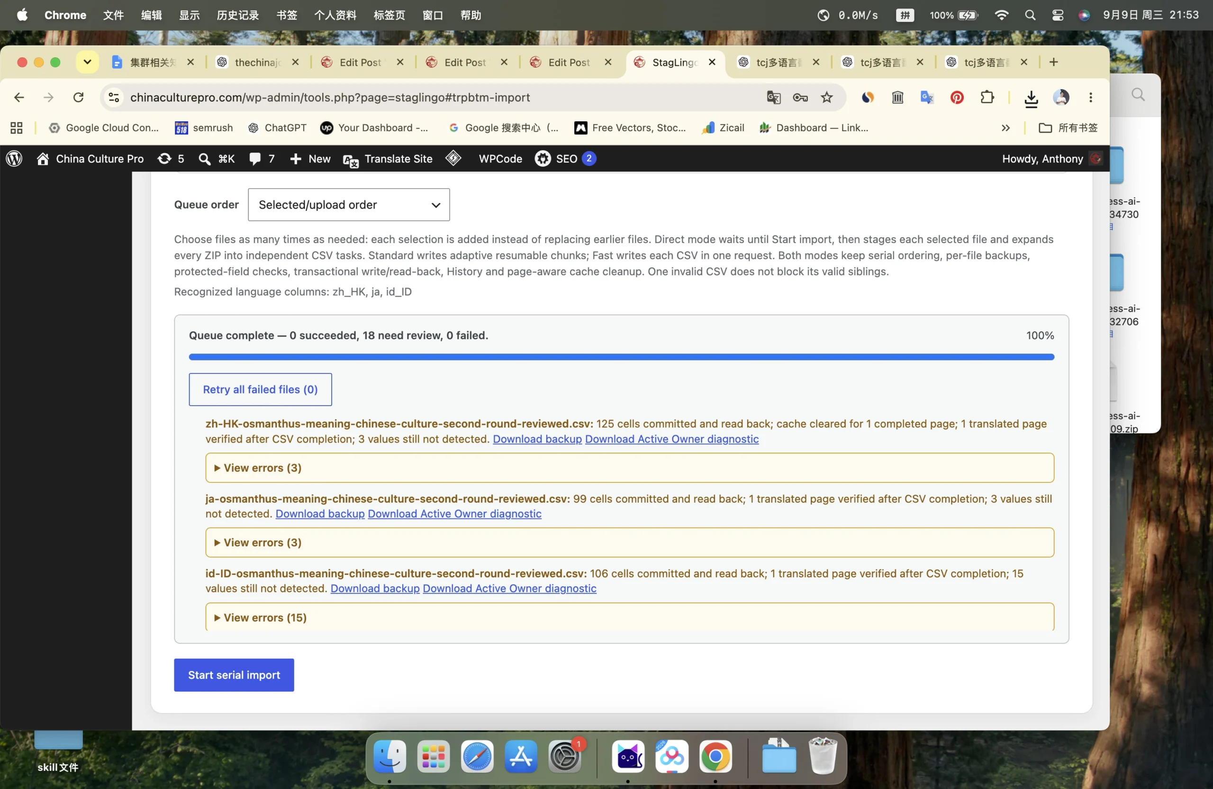This screenshot has height=789, width=1213.
Task: Open the ChatGPT bookmark
Action: [277, 128]
